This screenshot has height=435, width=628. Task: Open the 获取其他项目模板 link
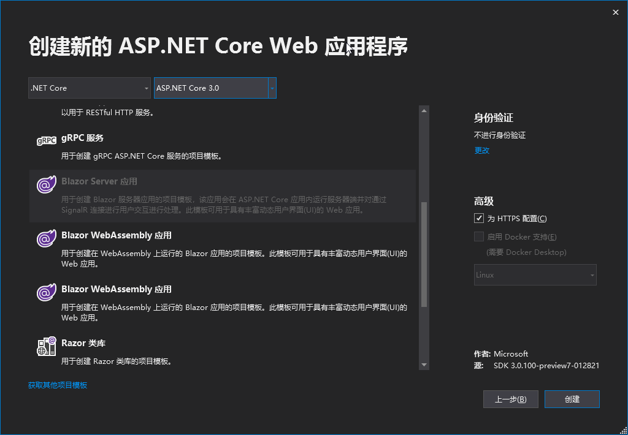pyautogui.click(x=58, y=385)
